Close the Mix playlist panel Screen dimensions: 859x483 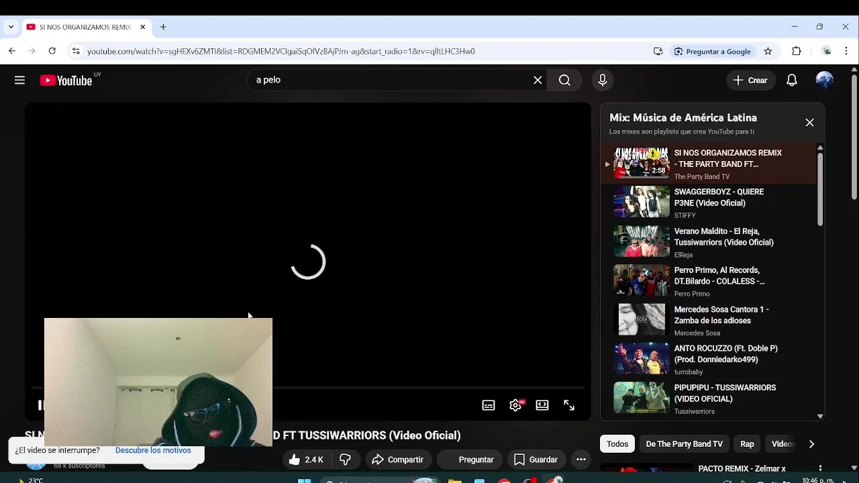tap(809, 123)
